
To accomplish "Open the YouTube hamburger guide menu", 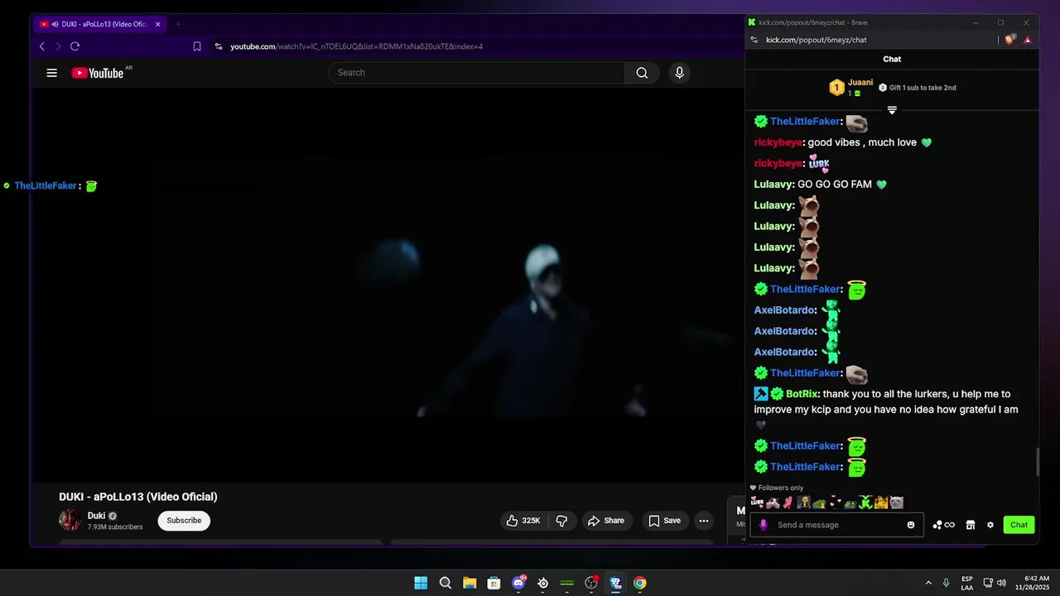I will point(51,73).
